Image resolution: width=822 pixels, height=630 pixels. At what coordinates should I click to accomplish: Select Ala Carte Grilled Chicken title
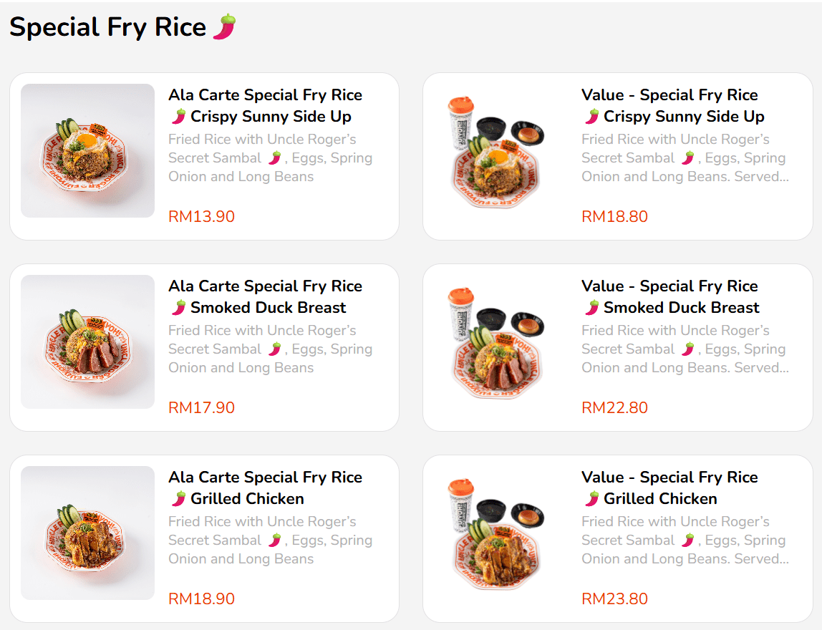pyautogui.click(x=265, y=488)
